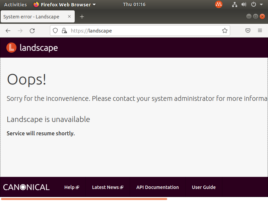The width and height of the screenshot is (268, 201).
Task: Expand the system menu arrow
Action: pos(261,5)
